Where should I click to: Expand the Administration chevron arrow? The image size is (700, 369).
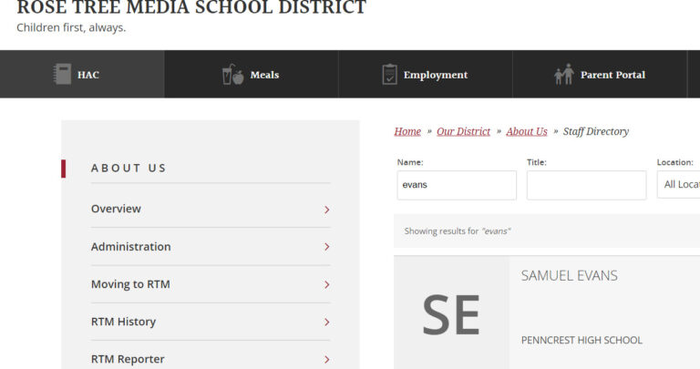point(327,247)
